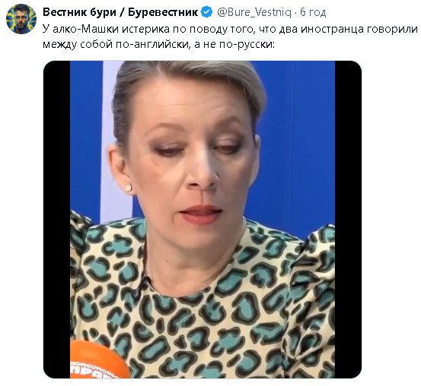
Task: Click the word по-русски in the tweet
Action: pos(247,44)
